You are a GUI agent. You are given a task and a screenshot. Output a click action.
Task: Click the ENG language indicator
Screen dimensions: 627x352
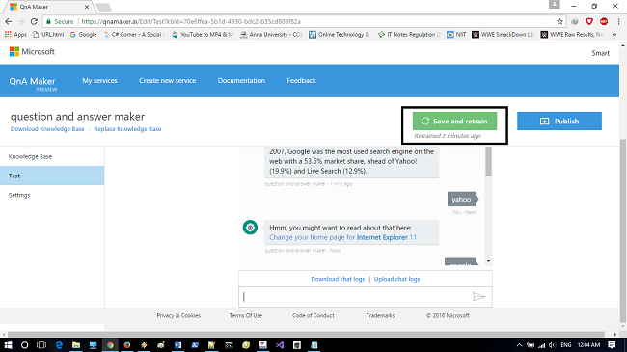tap(566, 345)
